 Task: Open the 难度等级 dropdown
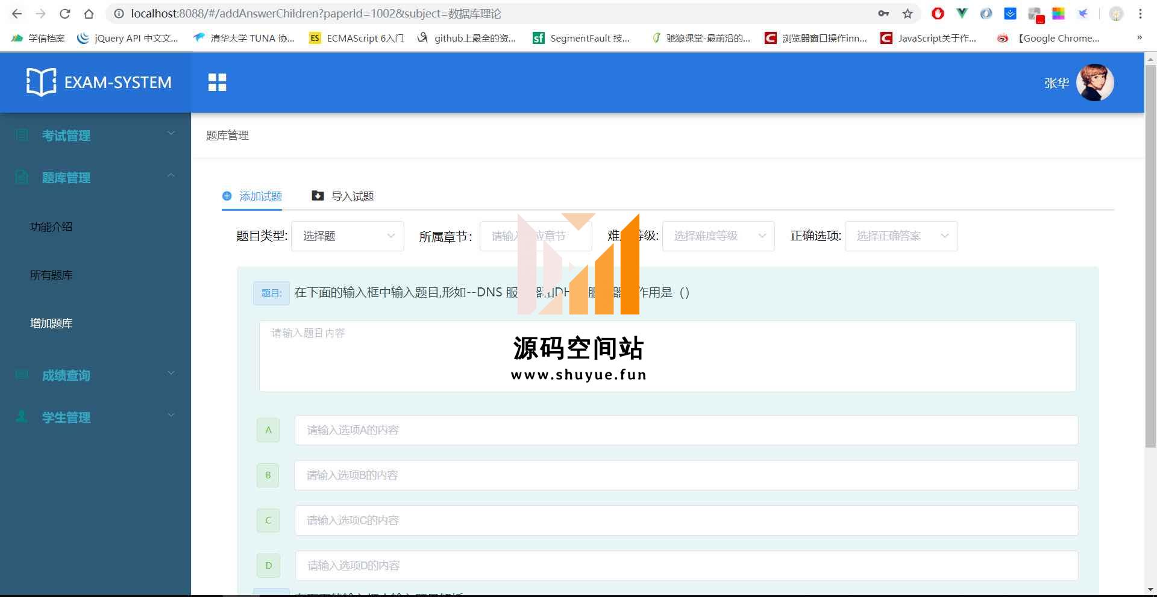tap(718, 236)
